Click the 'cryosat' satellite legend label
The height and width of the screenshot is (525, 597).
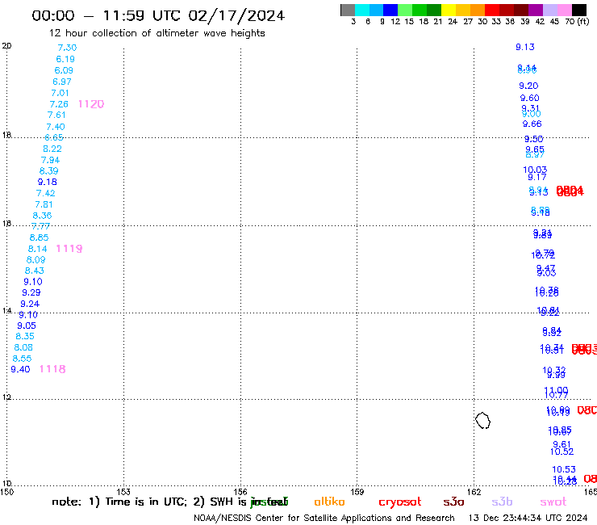point(400,502)
